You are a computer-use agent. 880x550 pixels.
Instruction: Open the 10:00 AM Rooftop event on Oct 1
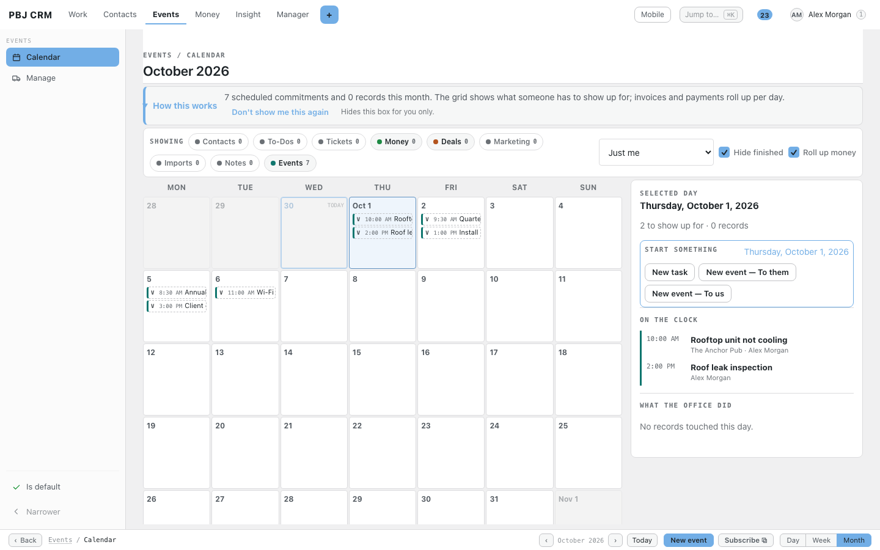(383, 219)
